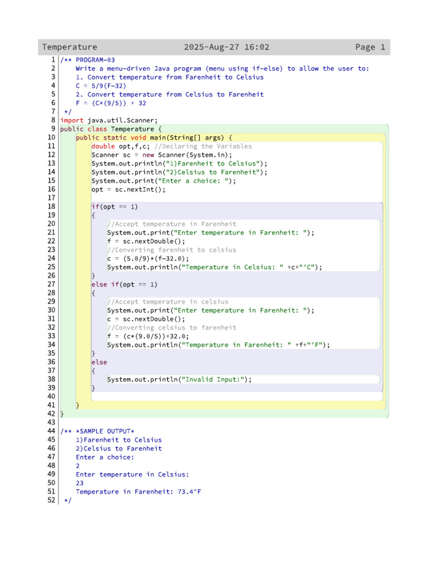Click the 'if(opt == 1)' line 18
The image size is (428, 570).
(x=115, y=207)
